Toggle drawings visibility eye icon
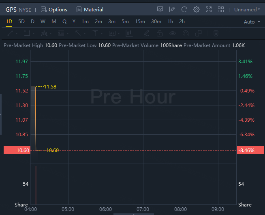Image resolution: width=265 pixels, height=215 pixels. 172,33
